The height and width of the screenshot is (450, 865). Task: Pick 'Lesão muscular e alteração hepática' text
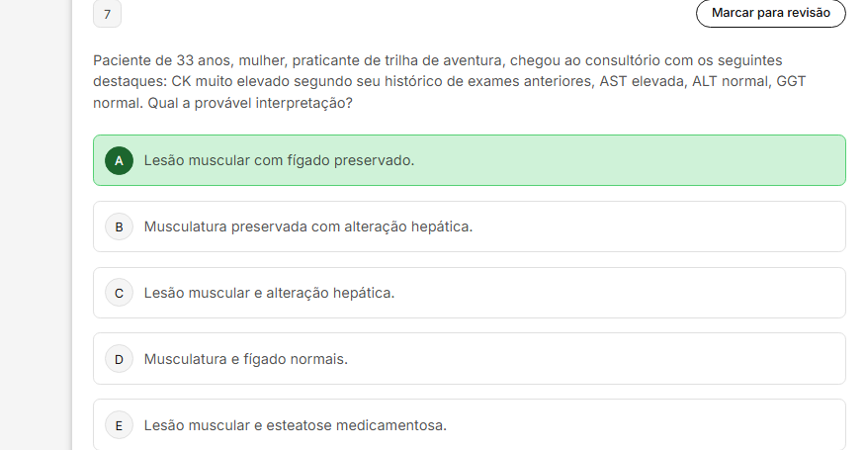(x=269, y=293)
